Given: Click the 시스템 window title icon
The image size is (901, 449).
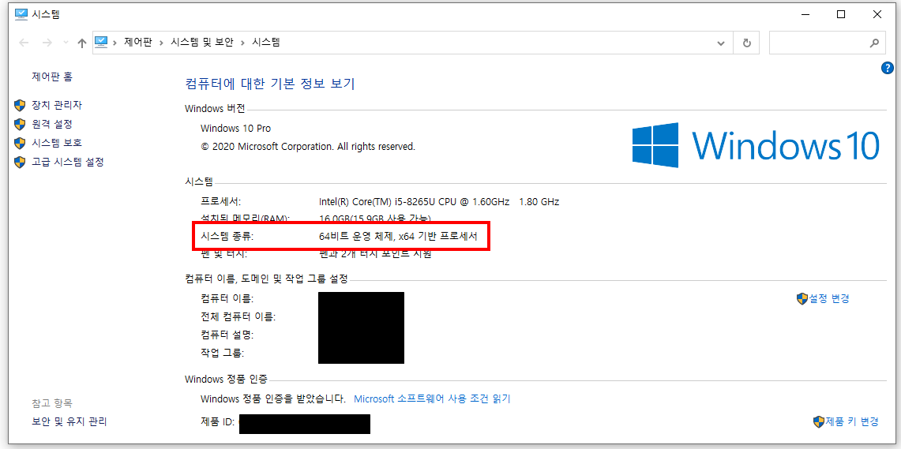Looking at the screenshot, I should coord(21,15).
